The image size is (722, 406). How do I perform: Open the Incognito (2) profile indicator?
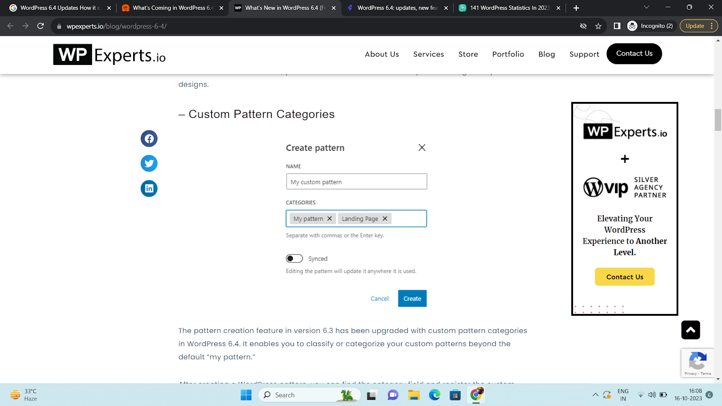[x=650, y=26]
